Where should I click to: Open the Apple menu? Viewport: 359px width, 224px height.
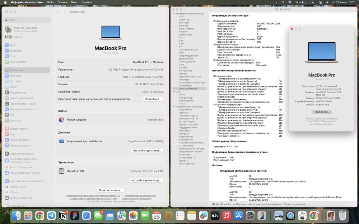(5, 2)
